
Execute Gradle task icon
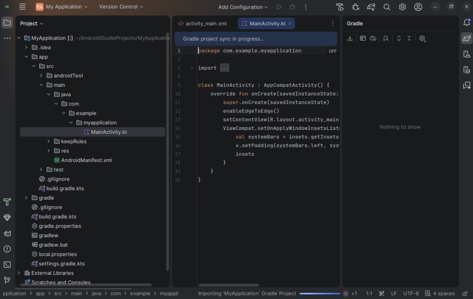pos(363,38)
